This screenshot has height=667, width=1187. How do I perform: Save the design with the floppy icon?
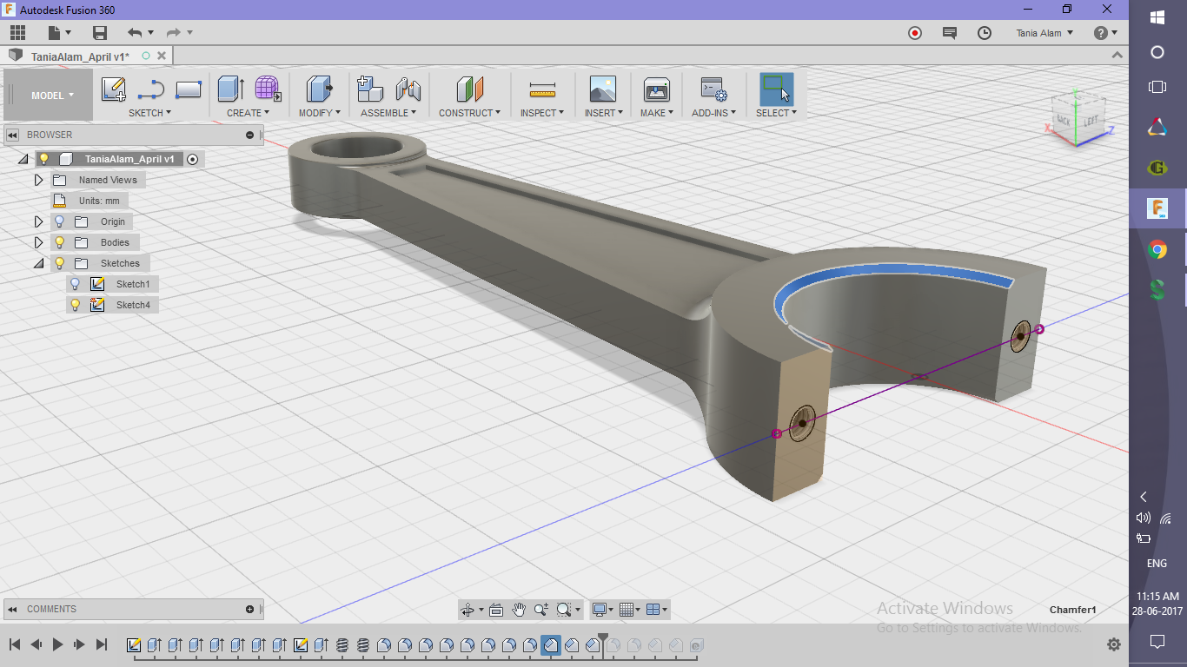tap(100, 33)
